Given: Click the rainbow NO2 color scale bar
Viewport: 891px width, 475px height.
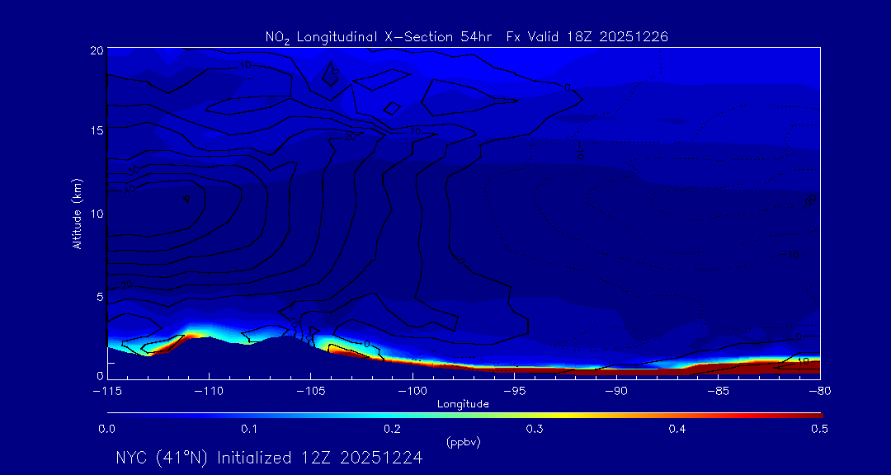Looking at the screenshot, I should pyautogui.click(x=464, y=416).
